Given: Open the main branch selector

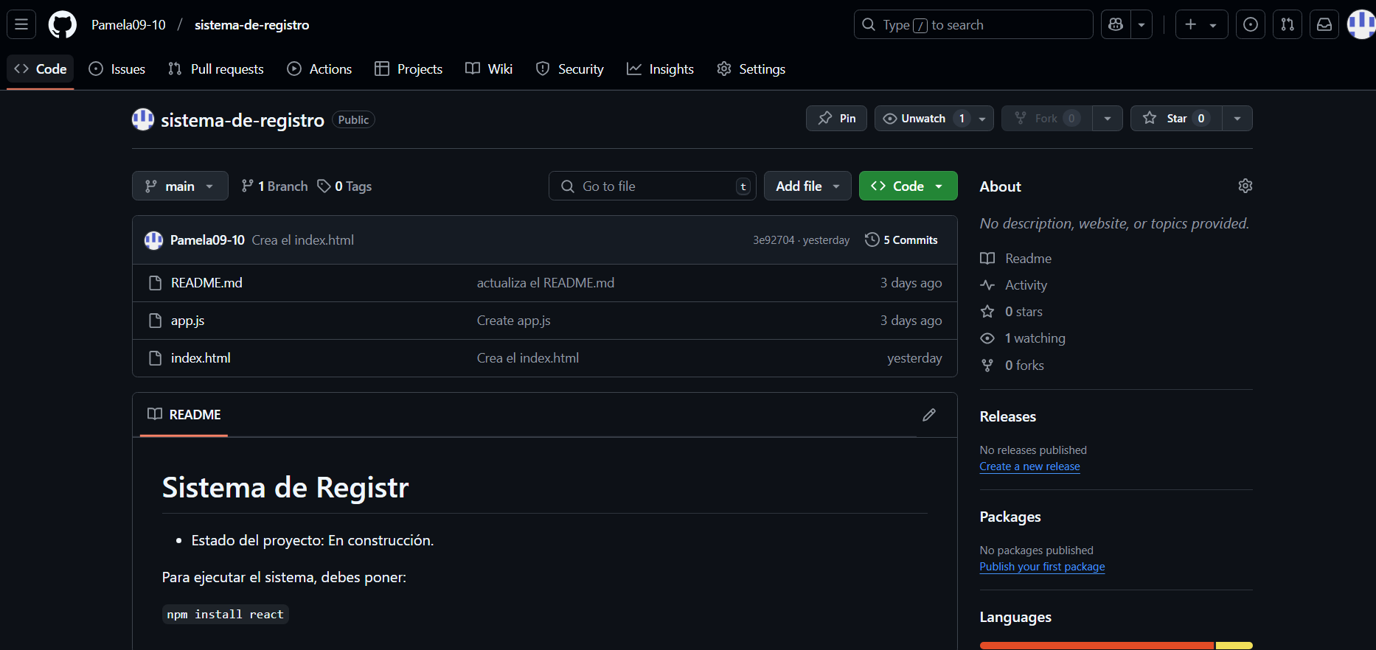Looking at the screenshot, I should (x=180, y=186).
